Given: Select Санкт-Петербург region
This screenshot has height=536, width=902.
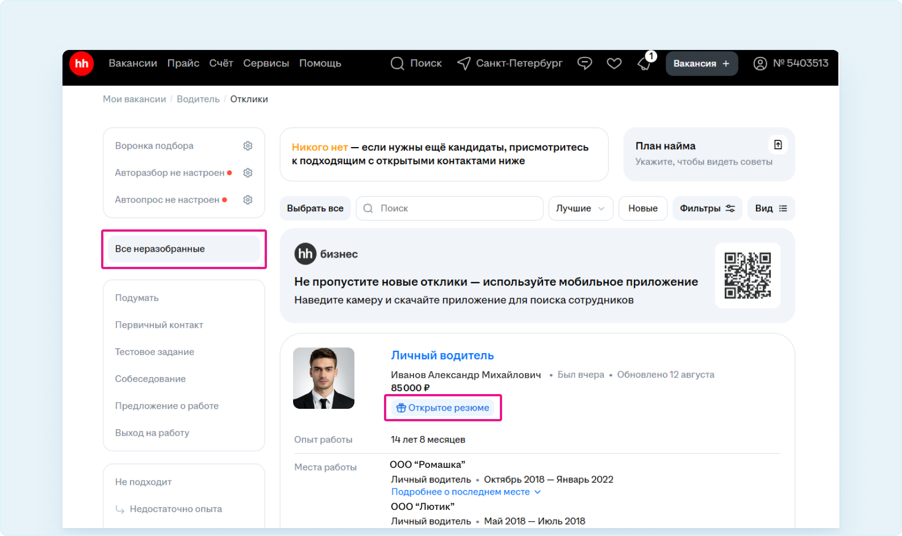Looking at the screenshot, I should [519, 64].
